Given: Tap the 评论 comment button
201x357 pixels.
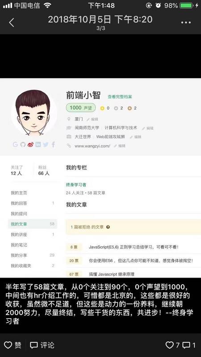Looking at the screenshot, I should tap(42, 345).
